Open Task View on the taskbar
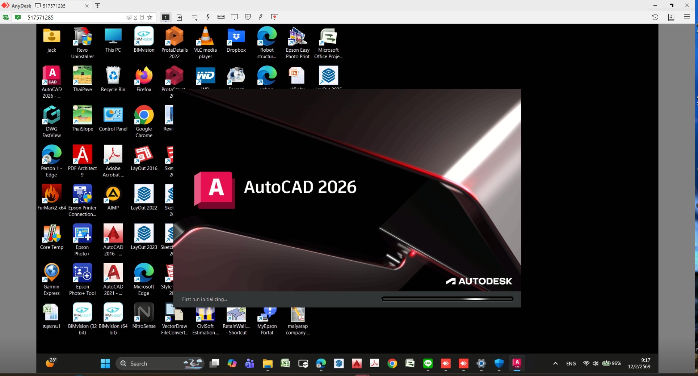Viewport: 698px width, 376px height. tap(215, 363)
